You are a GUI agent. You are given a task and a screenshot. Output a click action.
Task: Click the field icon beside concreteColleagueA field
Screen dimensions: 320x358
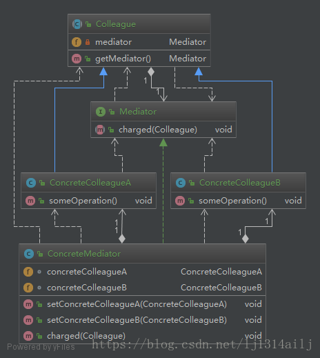click(28, 272)
